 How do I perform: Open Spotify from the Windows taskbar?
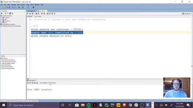click(x=89, y=105)
